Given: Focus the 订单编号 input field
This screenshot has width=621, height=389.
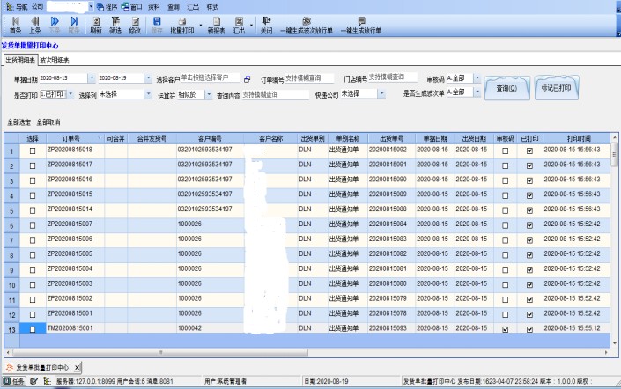Looking at the screenshot, I should click(x=309, y=78).
